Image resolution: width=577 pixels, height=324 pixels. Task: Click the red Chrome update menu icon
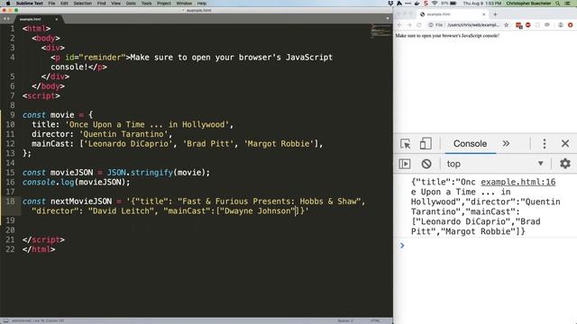pyautogui.click(x=571, y=25)
